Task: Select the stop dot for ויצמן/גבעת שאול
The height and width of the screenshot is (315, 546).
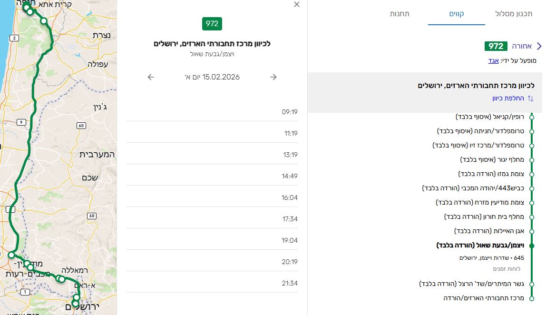Action: point(531,246)
